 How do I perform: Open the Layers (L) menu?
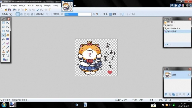tap(39, 6)
